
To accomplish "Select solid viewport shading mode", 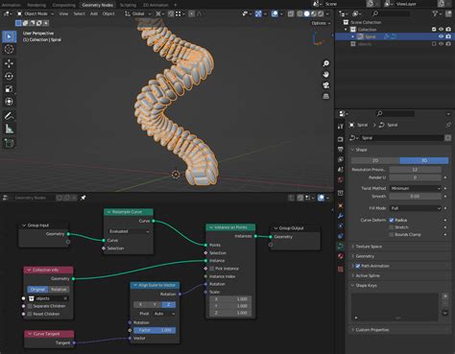I will click(306, 13).
